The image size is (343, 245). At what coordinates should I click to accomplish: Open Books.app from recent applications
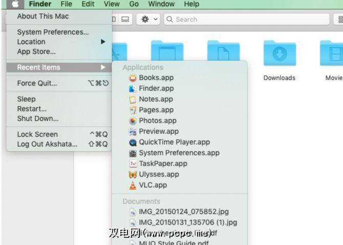coord(179,78)
